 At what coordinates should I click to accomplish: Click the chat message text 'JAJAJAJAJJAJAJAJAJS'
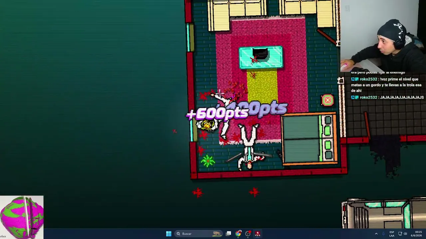click(402, 97)
